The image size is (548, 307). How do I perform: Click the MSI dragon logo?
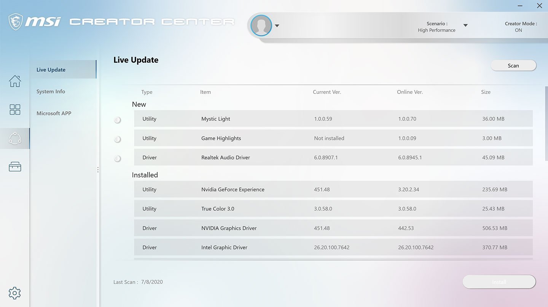tap(16, 22)
